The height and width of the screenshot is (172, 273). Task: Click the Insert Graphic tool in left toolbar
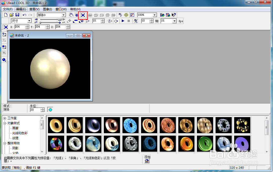(x=4, y=47)
